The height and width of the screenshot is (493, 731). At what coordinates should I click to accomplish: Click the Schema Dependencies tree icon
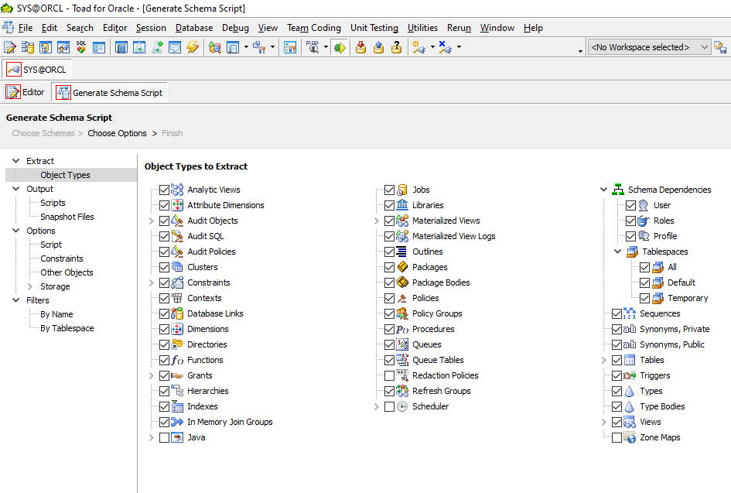618,190
